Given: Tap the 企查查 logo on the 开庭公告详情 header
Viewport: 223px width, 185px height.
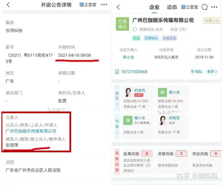Looking at the screenshot, I should pos(88,5).
